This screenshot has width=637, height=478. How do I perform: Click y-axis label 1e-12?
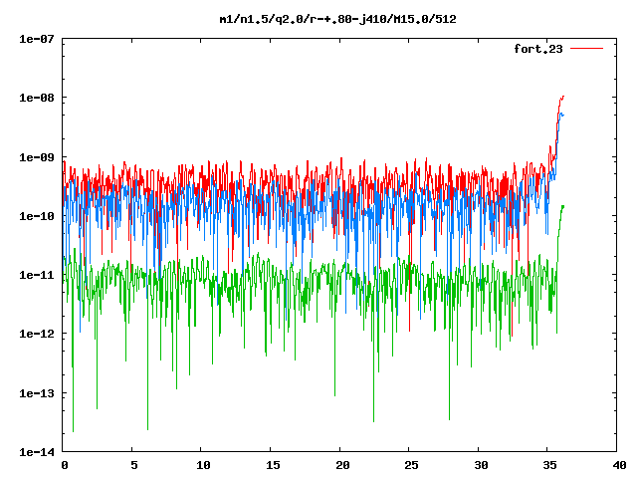37,334
